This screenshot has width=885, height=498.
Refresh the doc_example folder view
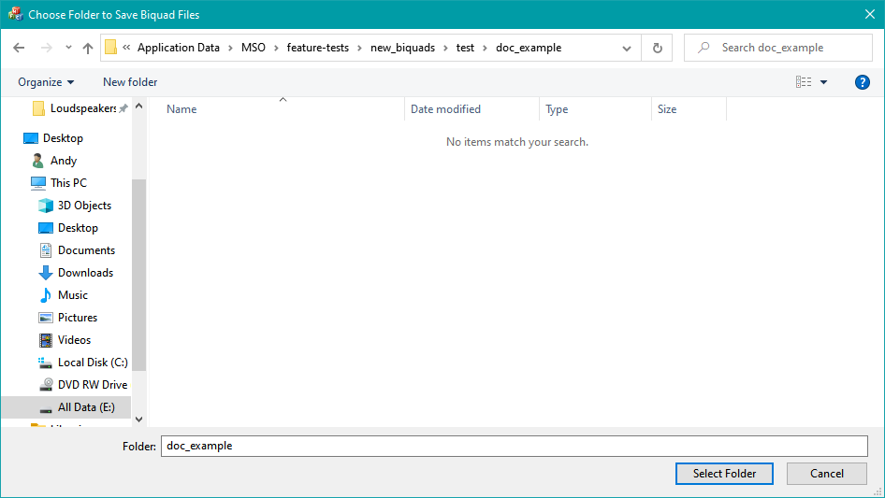click(657, 48)
